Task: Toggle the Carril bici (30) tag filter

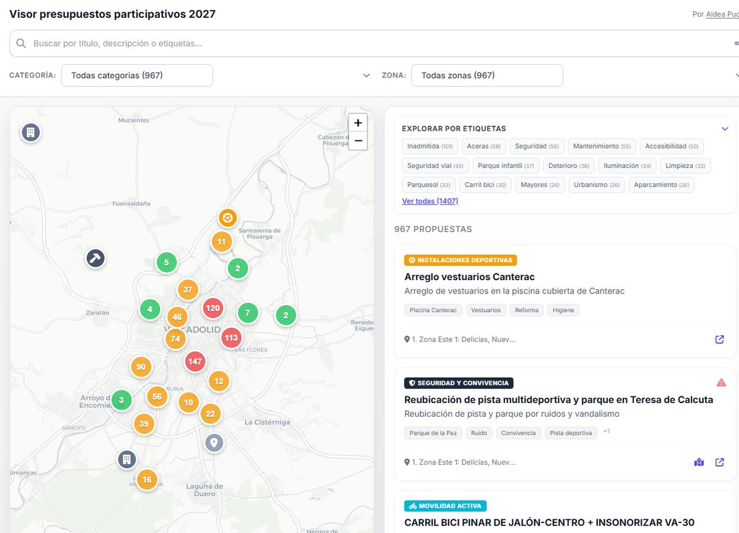Action: click(486, 185)
